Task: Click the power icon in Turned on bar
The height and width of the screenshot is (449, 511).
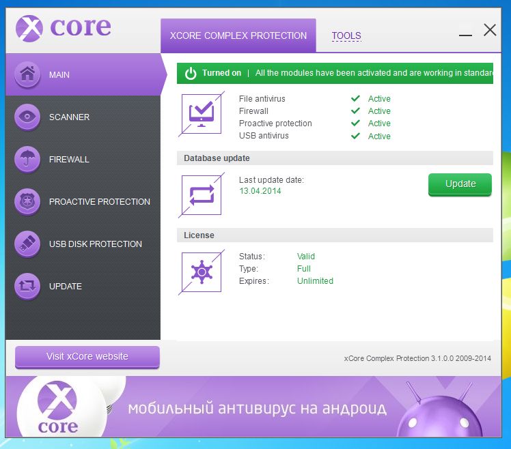Action: pos(191,73)
